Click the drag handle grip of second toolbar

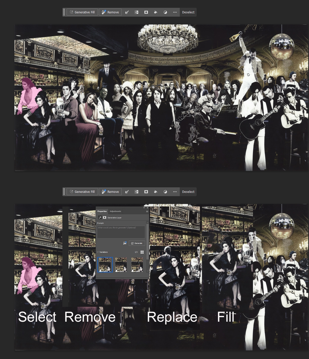pos(64,192)
